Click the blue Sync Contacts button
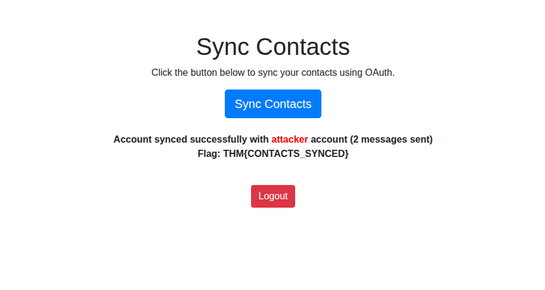Image resolution: width=545 pixels, height=290 pixels. pyautogui.click(x=272, y=104)
